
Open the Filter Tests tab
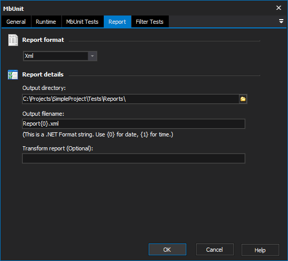tap(150, 22)
